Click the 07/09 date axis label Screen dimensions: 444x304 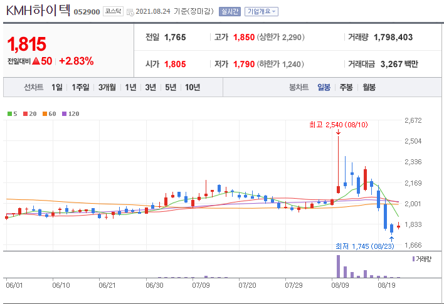pyautogui.click(x=201, y=285)
